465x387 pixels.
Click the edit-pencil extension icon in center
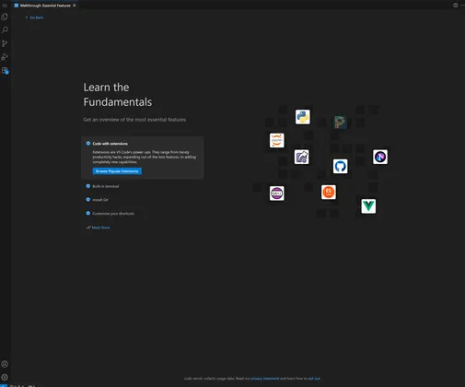coord(302,157)
